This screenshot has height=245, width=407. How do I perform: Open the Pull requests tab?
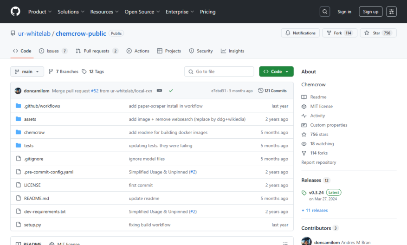pos(97,51)
